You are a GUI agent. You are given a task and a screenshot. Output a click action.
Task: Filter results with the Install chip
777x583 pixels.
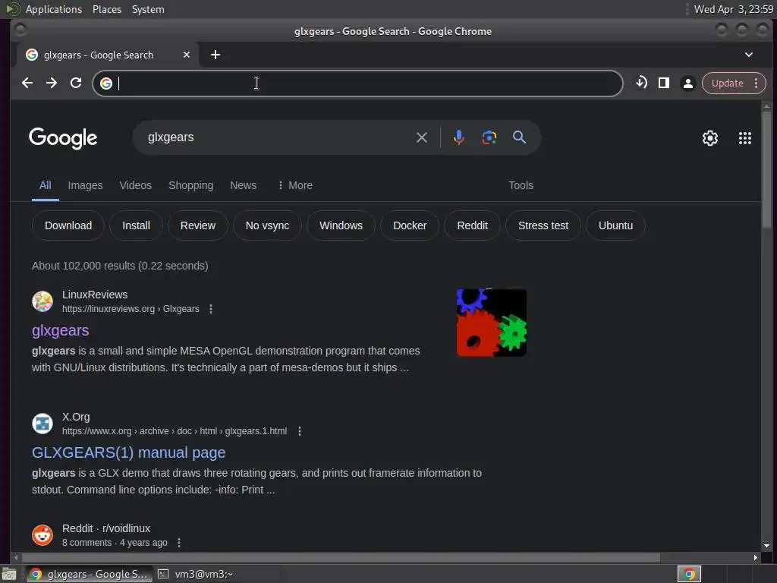tap(137, 225)
